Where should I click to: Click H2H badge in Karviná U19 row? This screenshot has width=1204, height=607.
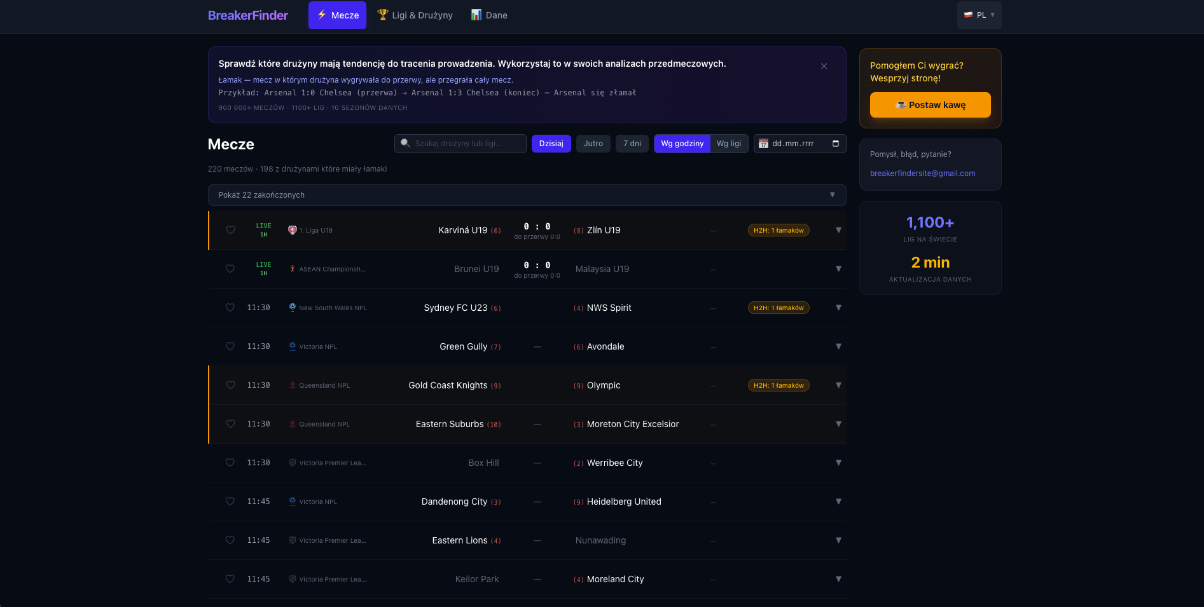pyautogui.click(x=778, y=230)
